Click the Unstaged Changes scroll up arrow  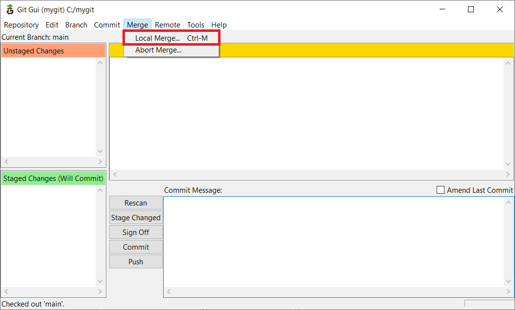pyautogui.click(x=100, y=62)
